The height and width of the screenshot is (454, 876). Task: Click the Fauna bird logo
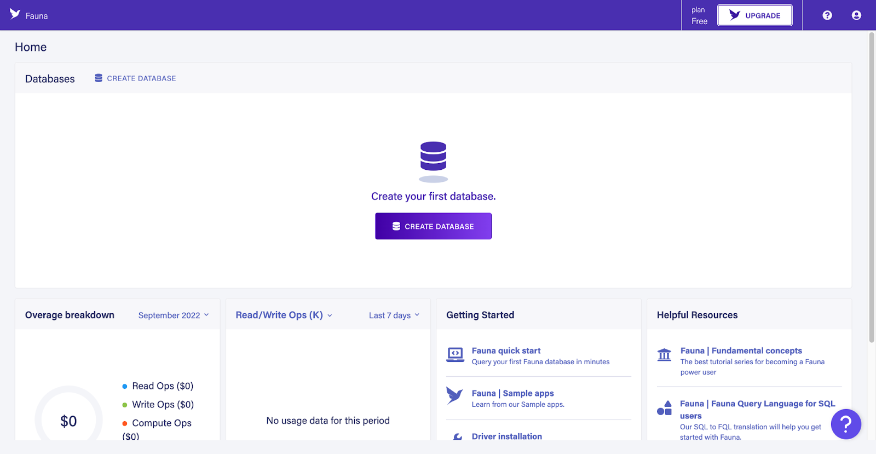click(x=15, y=14)
